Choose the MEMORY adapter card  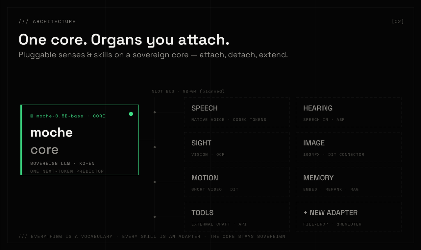(x=349, y=182)
